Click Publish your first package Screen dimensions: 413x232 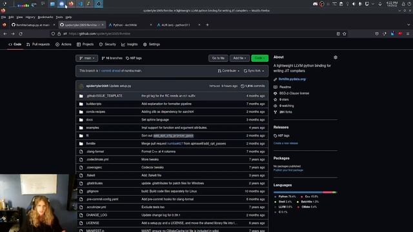coord(288,170)
